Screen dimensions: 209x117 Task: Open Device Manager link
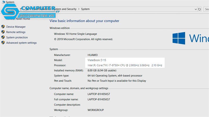16,27
